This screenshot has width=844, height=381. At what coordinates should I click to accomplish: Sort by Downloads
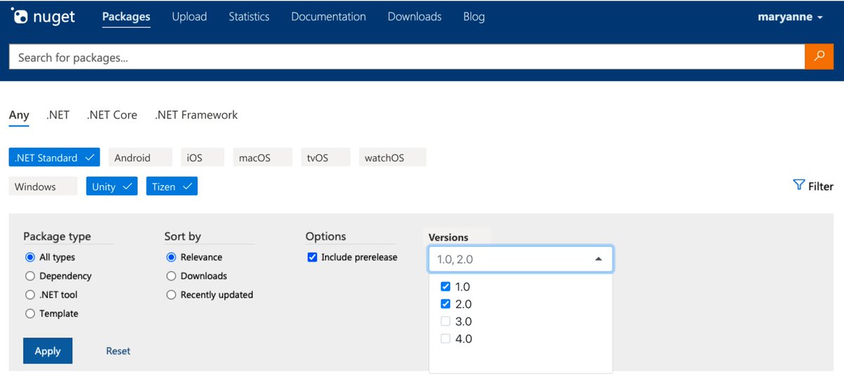coord(171,276)
